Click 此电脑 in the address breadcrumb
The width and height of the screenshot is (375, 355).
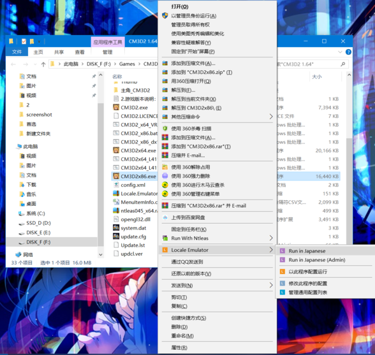click(71, 64)
